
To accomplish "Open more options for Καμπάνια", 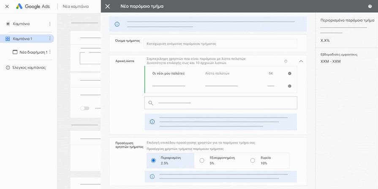I will coord(50,24).
